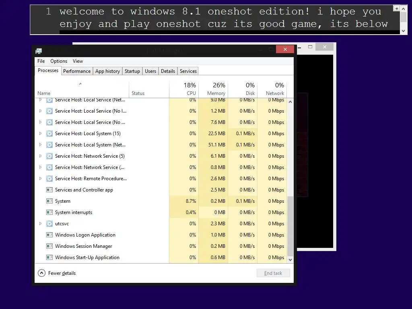Collapse details using the up-arrow circle icon
The image size is (412, 309).
tap(41, 273)
